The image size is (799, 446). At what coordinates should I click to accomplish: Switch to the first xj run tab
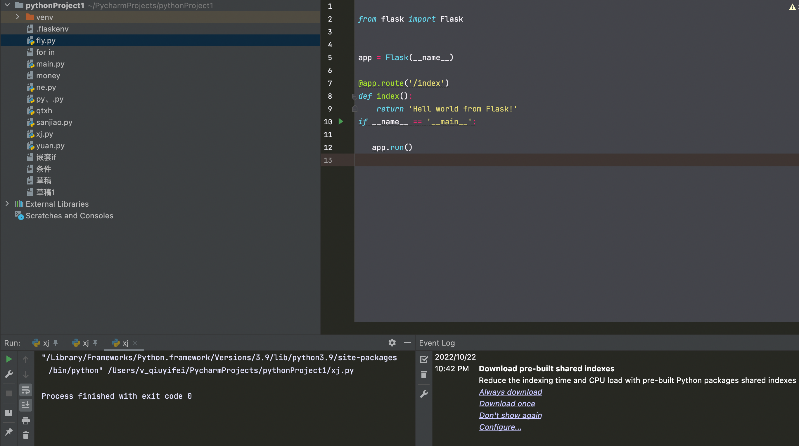[x=45, y=343]
